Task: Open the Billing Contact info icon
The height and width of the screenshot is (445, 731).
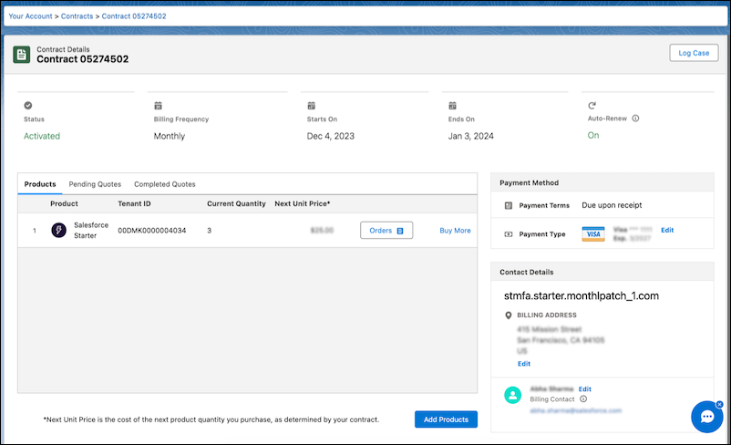Action: coord(583,398)
